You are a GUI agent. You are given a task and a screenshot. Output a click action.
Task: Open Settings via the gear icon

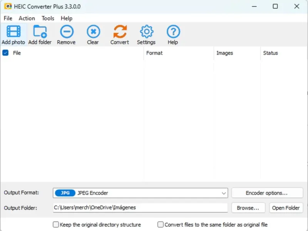(147, 32)
